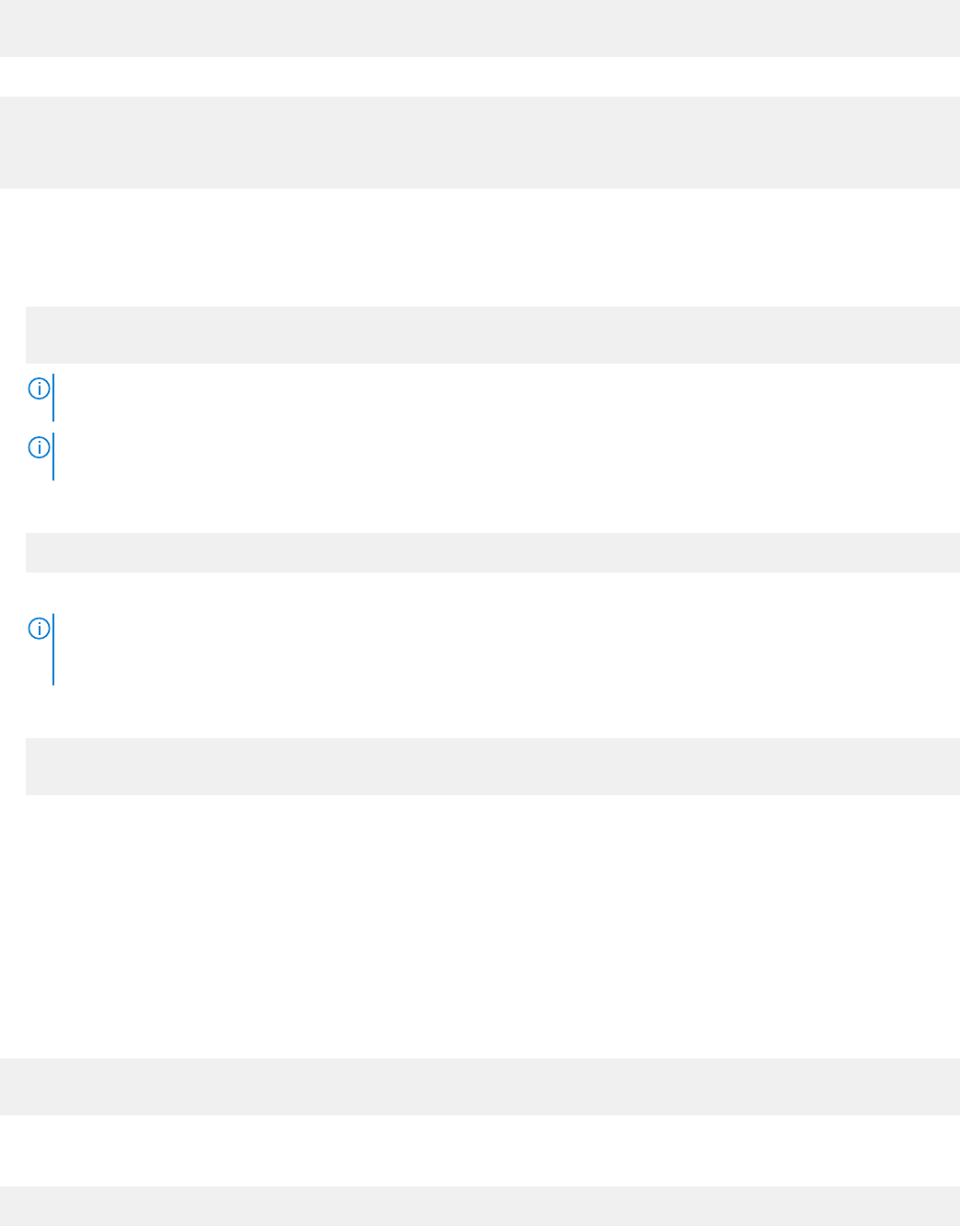Click blank space between tallest block and indented block
Viewport: 960px width, 1226px height.
[480, 248]
